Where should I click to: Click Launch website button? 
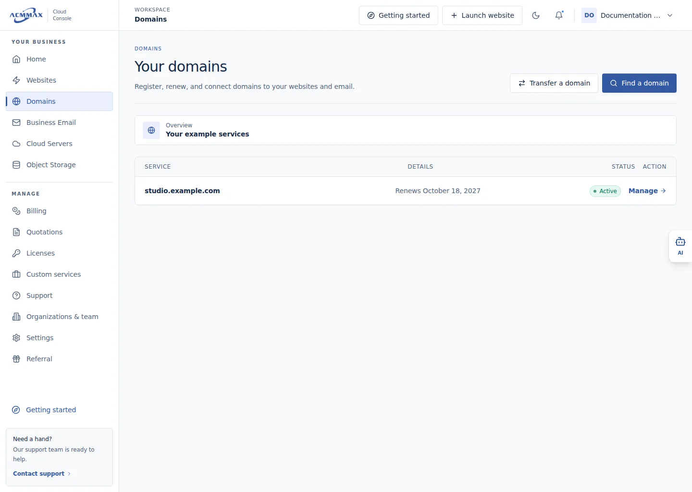click(x=482, y=15)
